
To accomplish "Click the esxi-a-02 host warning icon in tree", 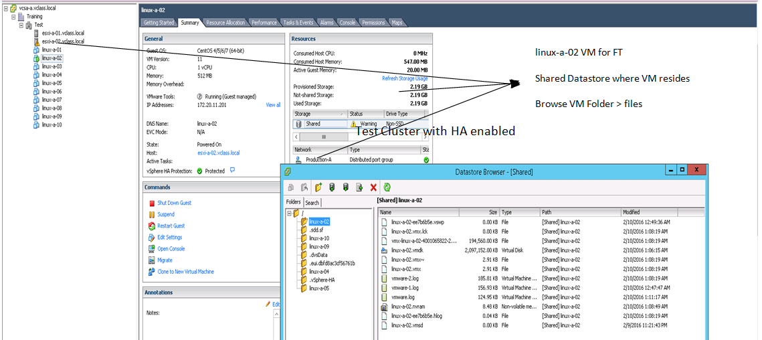I will tap(36, 42).
